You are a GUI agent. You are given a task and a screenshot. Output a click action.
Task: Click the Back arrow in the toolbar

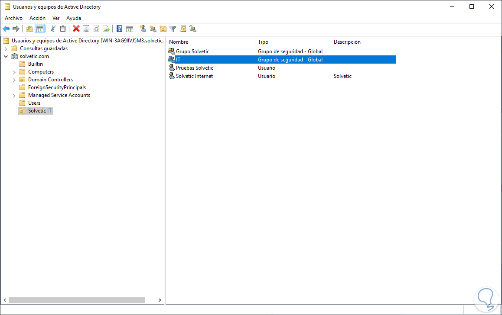point(6,29)
